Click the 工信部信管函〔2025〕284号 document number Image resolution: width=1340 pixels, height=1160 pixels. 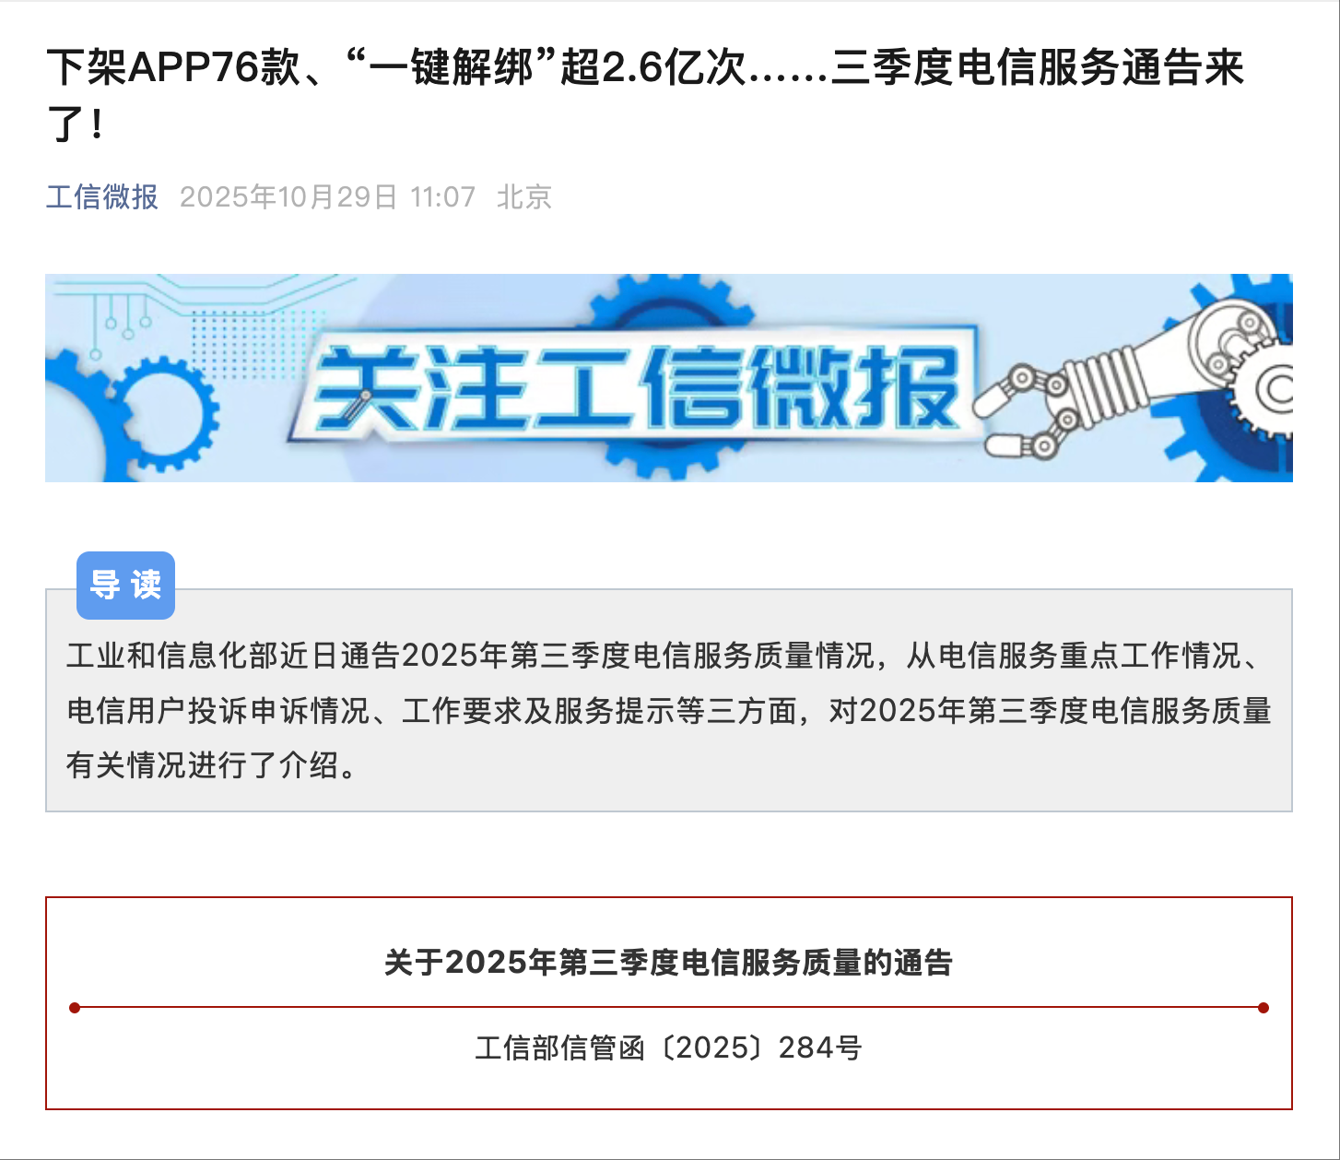(670, 1048)
